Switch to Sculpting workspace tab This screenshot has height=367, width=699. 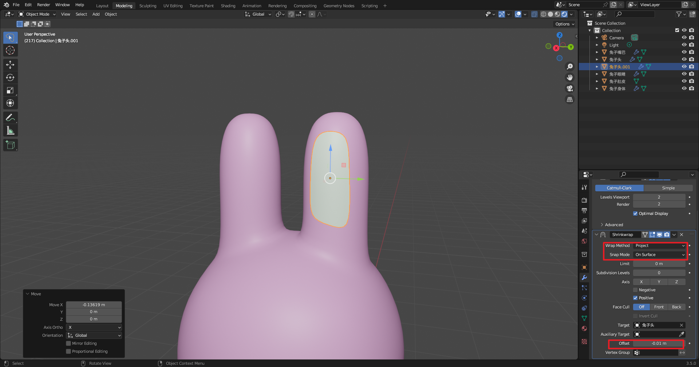[148, 6]
